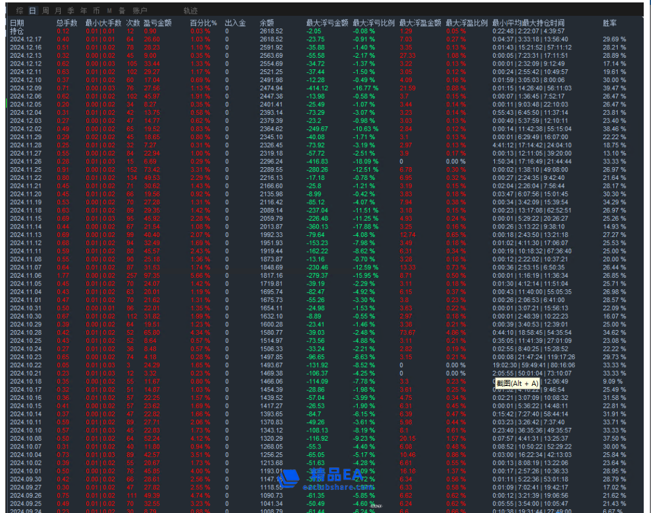Click the 最大浮亏金额 column header
Image resolution: width=651 pixels, height=513 pixels.
[x=327, y=23]
